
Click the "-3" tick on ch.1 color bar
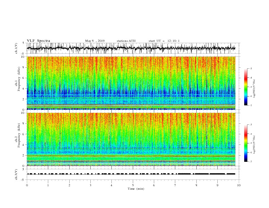coord(250,68)
